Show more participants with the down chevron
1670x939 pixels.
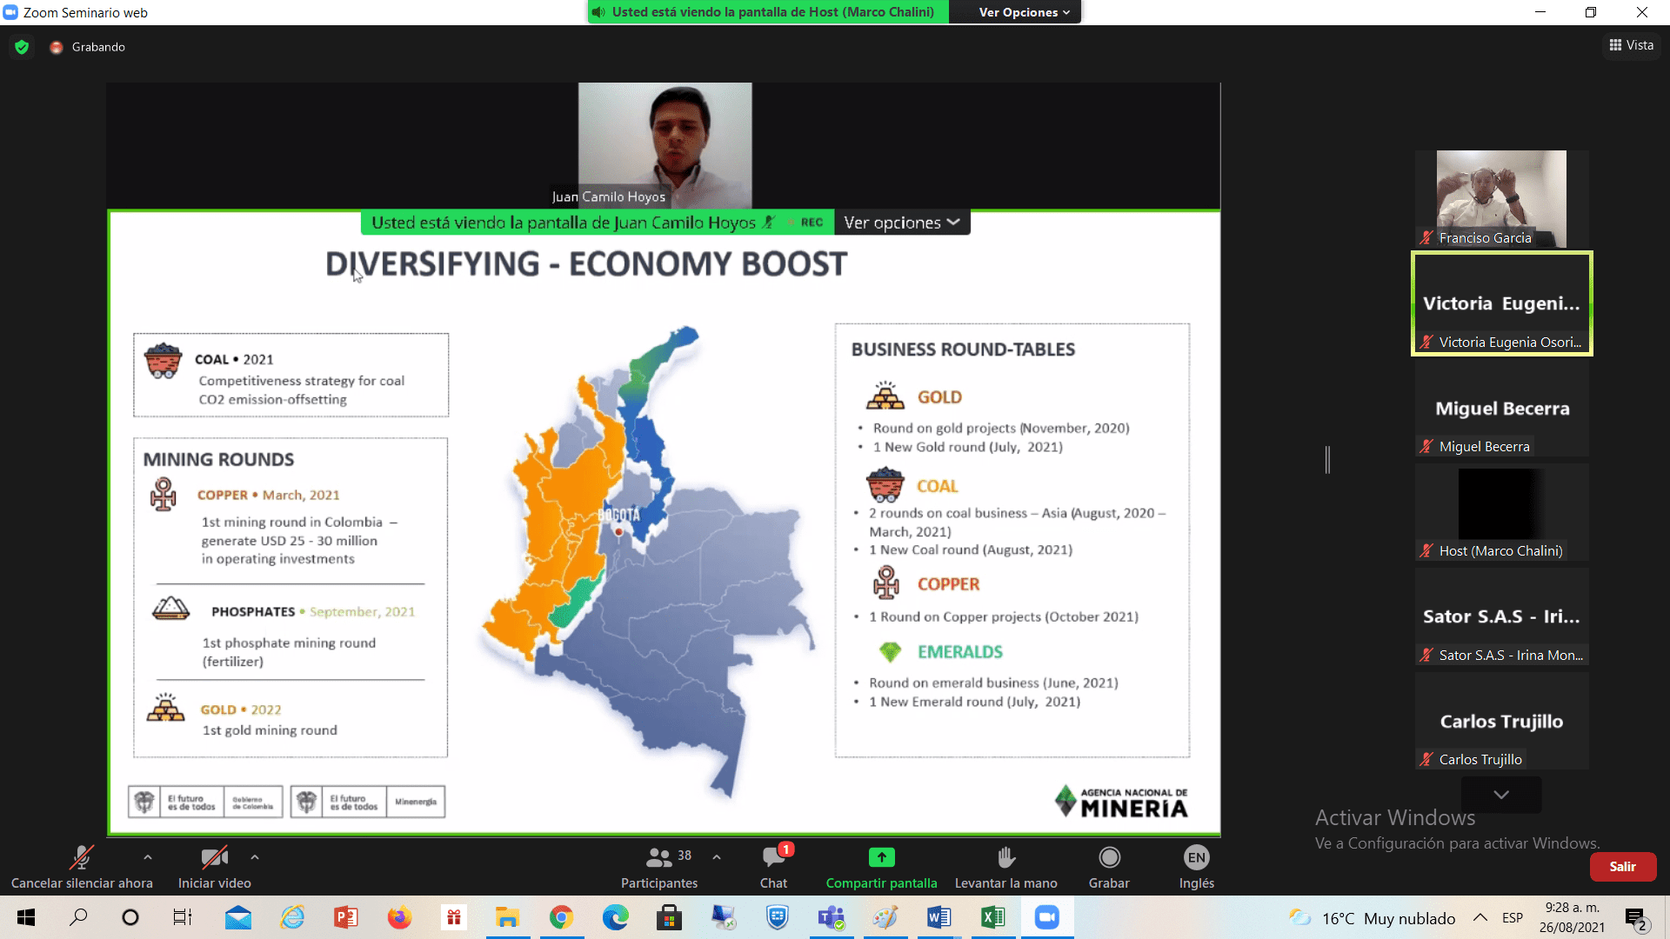(1501, 795)
